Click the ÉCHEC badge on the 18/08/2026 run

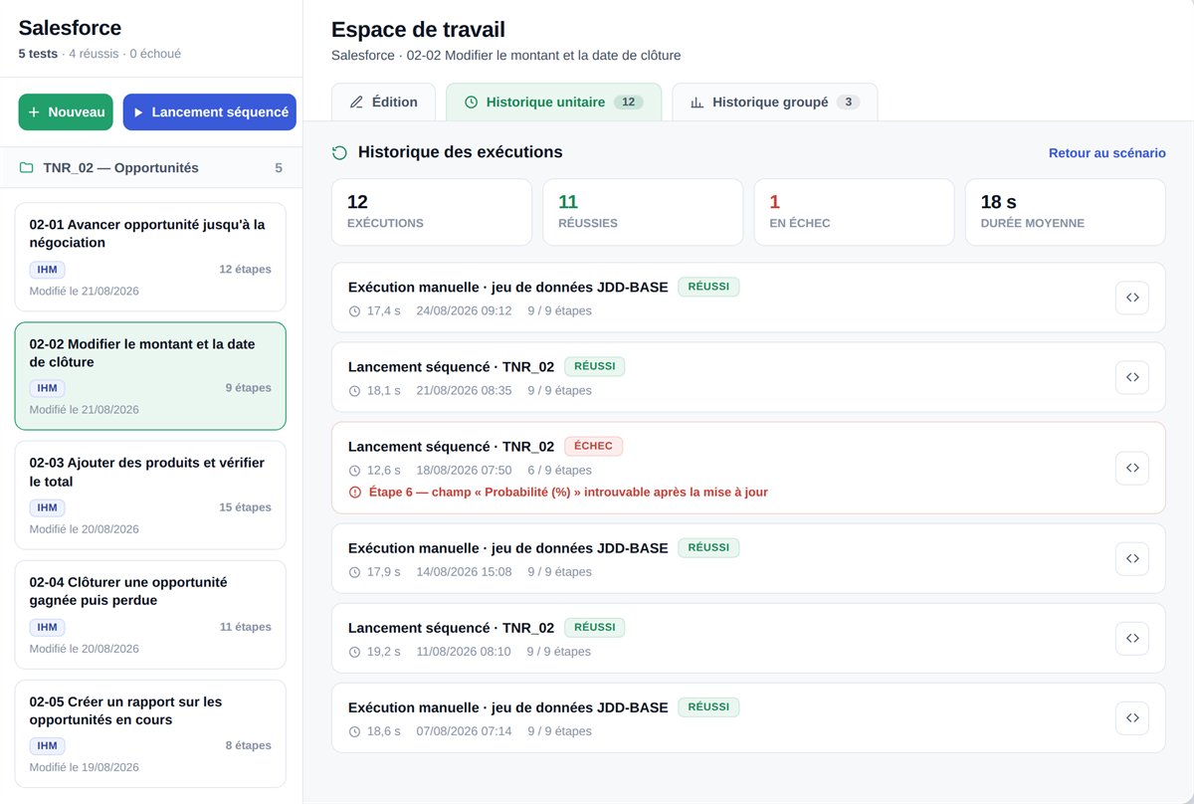[x=593, y=446]
